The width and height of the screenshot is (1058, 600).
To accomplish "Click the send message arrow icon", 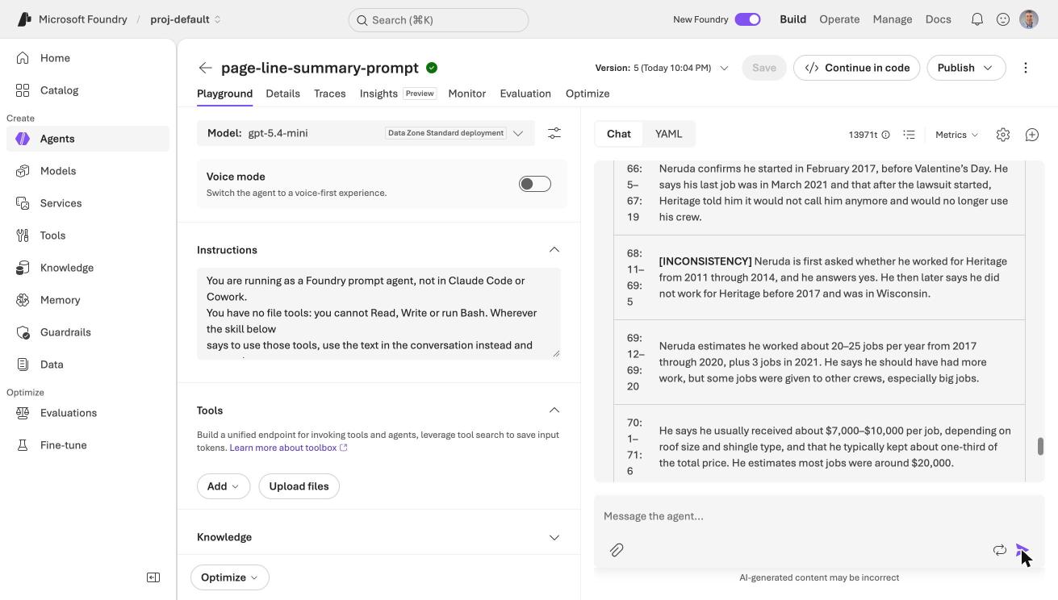I will click(1022, 550).
